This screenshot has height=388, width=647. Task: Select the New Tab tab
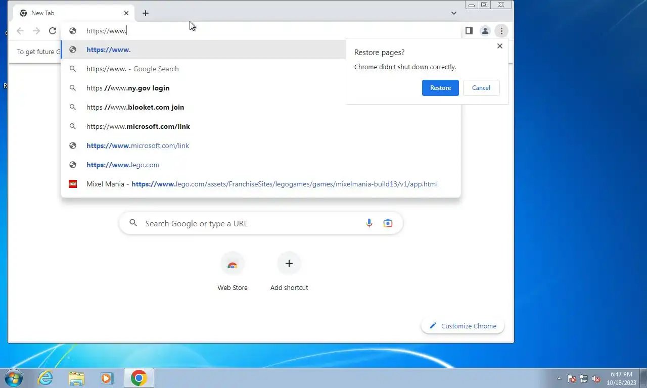click(73, 13)
